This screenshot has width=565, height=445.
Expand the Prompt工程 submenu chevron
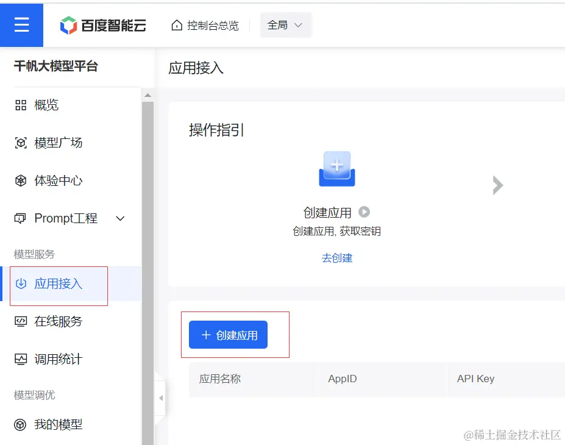click(x=120, y=218)
